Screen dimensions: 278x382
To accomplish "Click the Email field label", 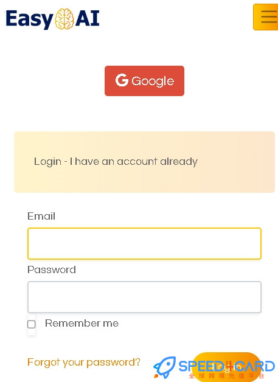I will (x=41, y=216).
